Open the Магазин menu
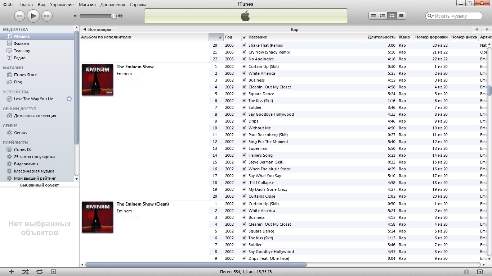The width and height of the screenshot is (492, 276). tap(88, 5)
